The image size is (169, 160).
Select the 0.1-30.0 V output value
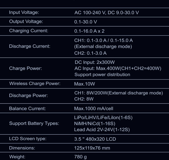[86, 22]
